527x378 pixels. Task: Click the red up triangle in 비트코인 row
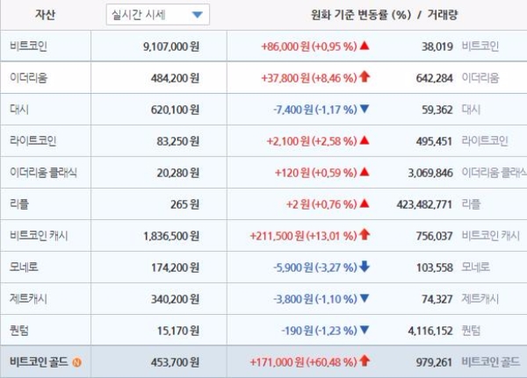pos(365,46)
